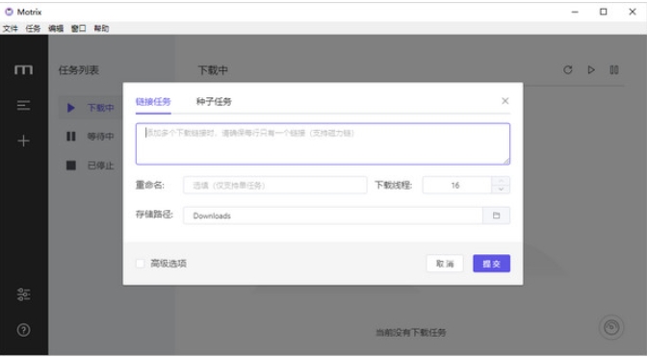The width and height of the screenshot is (647, 358).
Task: Click the speedometer icon at bottom right
Action: coord(611,327)
